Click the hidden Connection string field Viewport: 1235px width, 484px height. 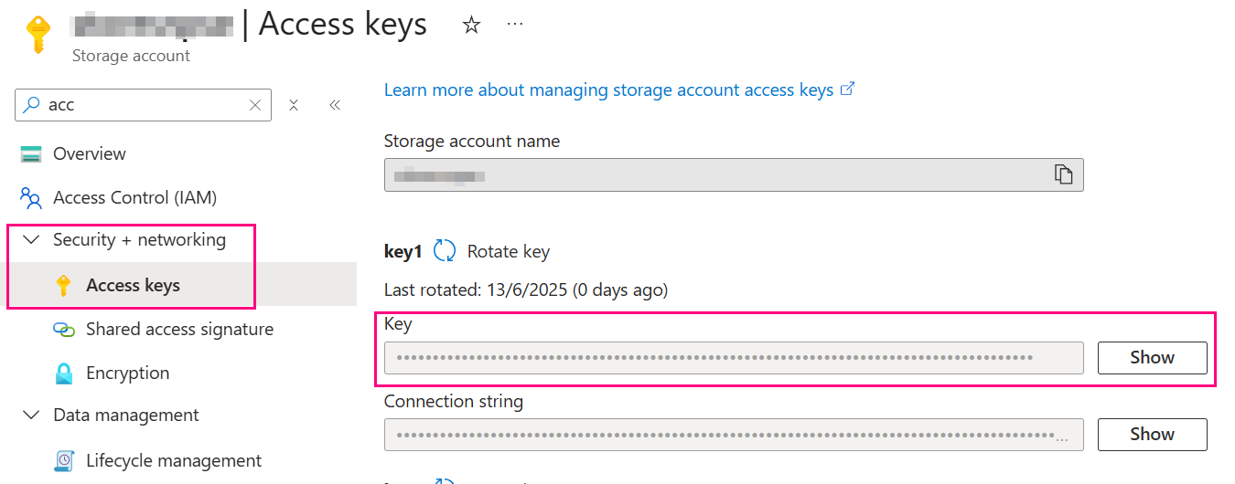[734, 434]
